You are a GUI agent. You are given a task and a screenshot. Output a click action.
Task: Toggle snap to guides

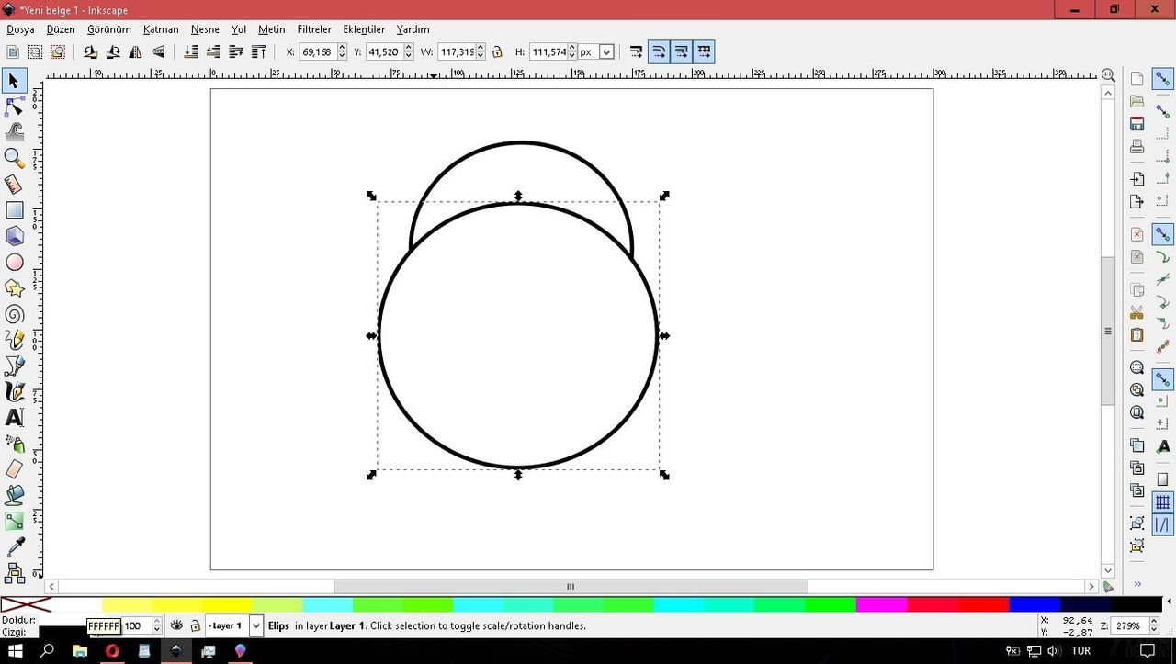click(1163, 525)
